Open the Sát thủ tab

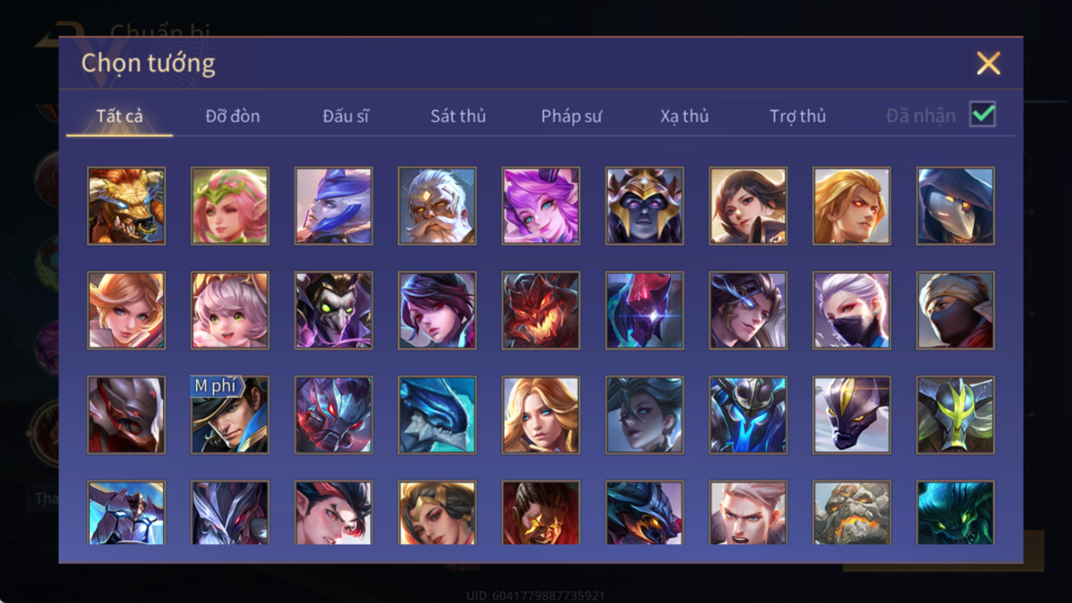click(x=458, y=116)
